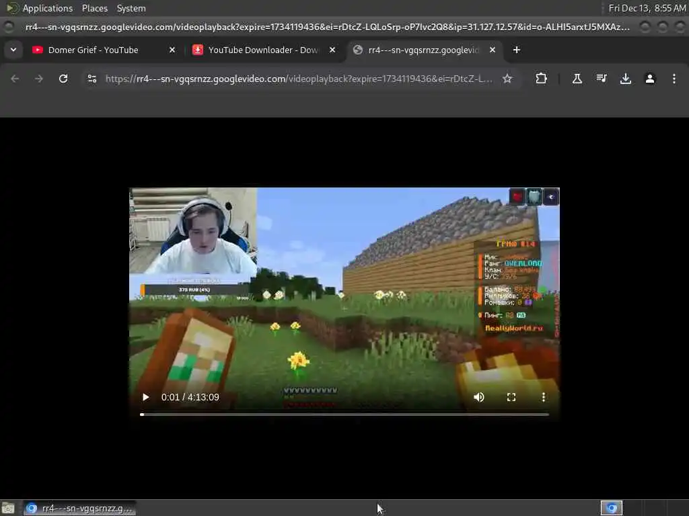Go back to previous page
The image size is (689, 516).
click(15, 79)
